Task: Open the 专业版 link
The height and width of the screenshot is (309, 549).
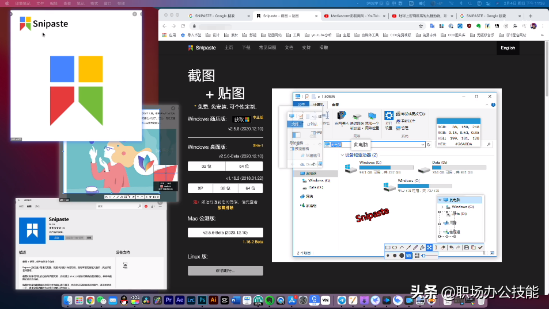Action: point(258,117)
